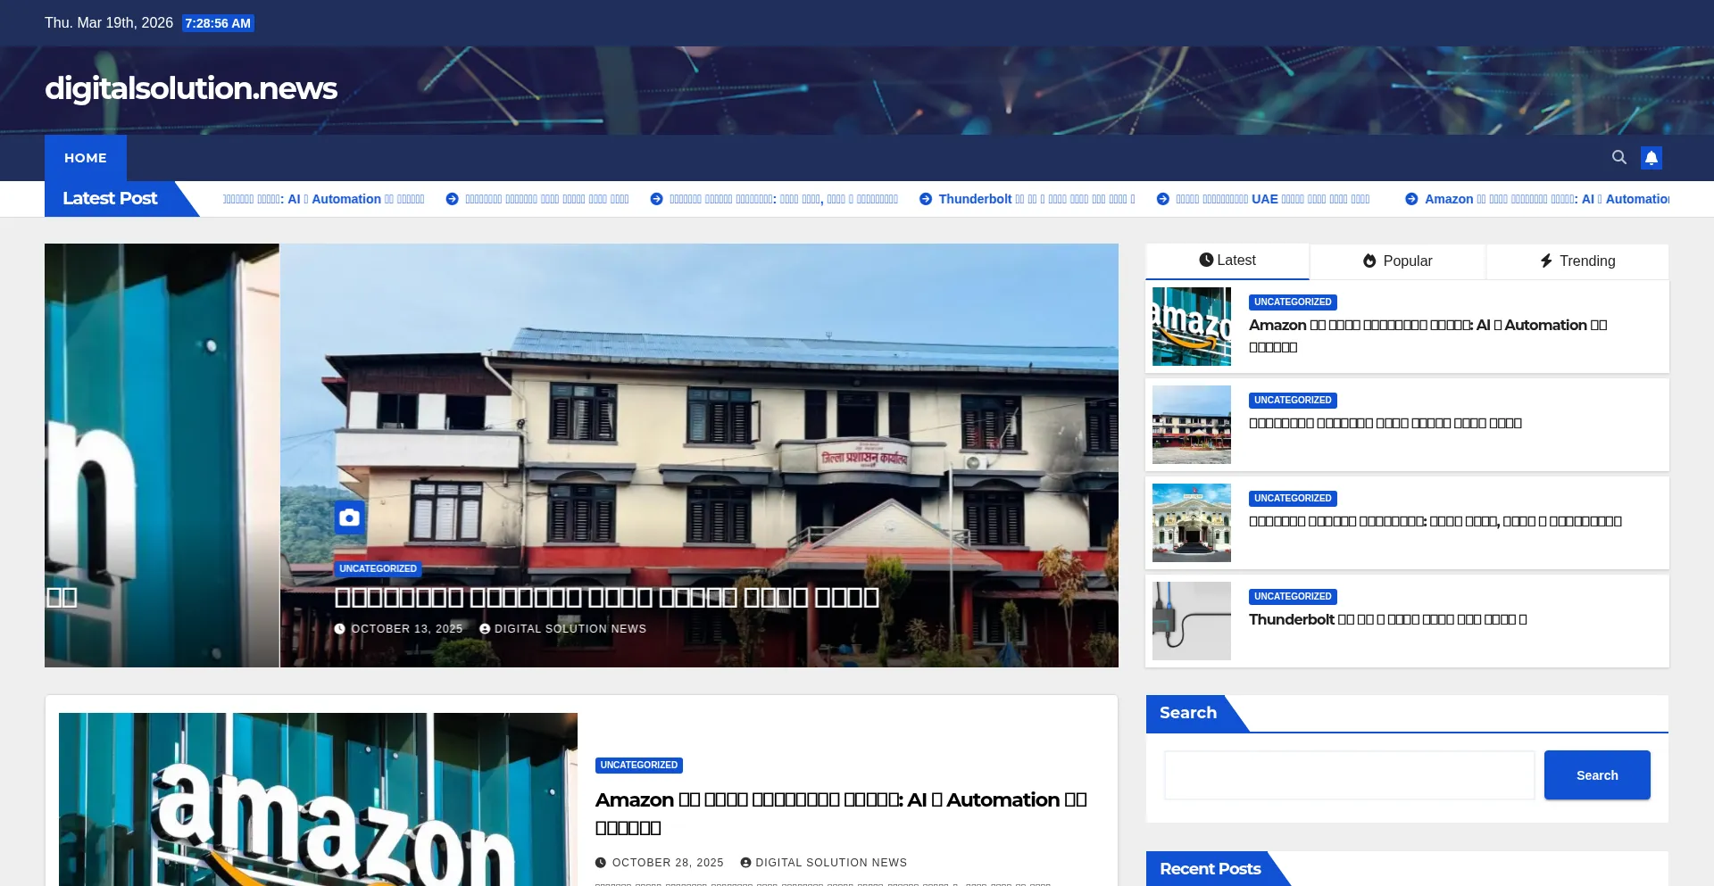Click Uncategorized tag on featured slide
This screenshot has height=886, width=1714.
point(378,568)
